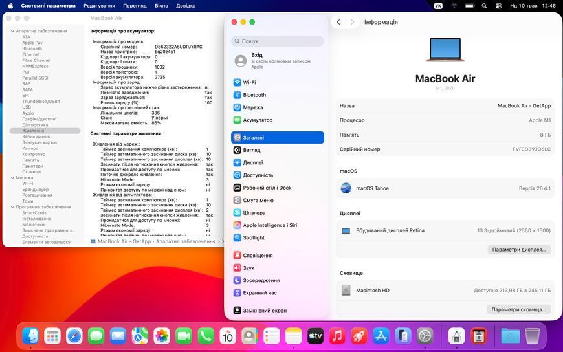Open iPhone Mirroring in Dock

point(403,336)
